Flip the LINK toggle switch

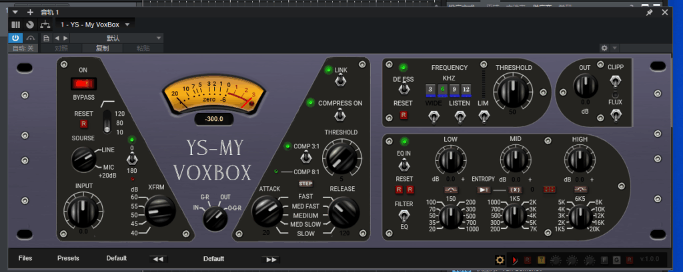[341, 80]
